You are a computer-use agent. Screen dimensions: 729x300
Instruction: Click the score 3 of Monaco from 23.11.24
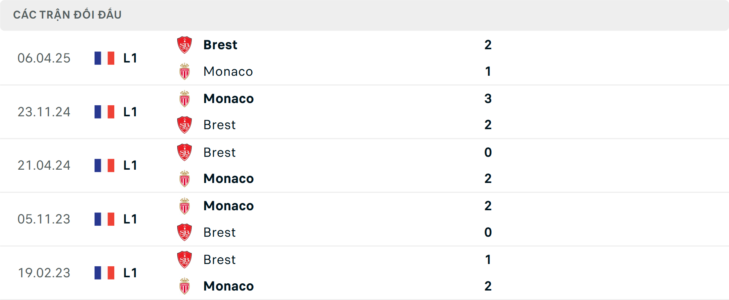[x=488, y=98]
